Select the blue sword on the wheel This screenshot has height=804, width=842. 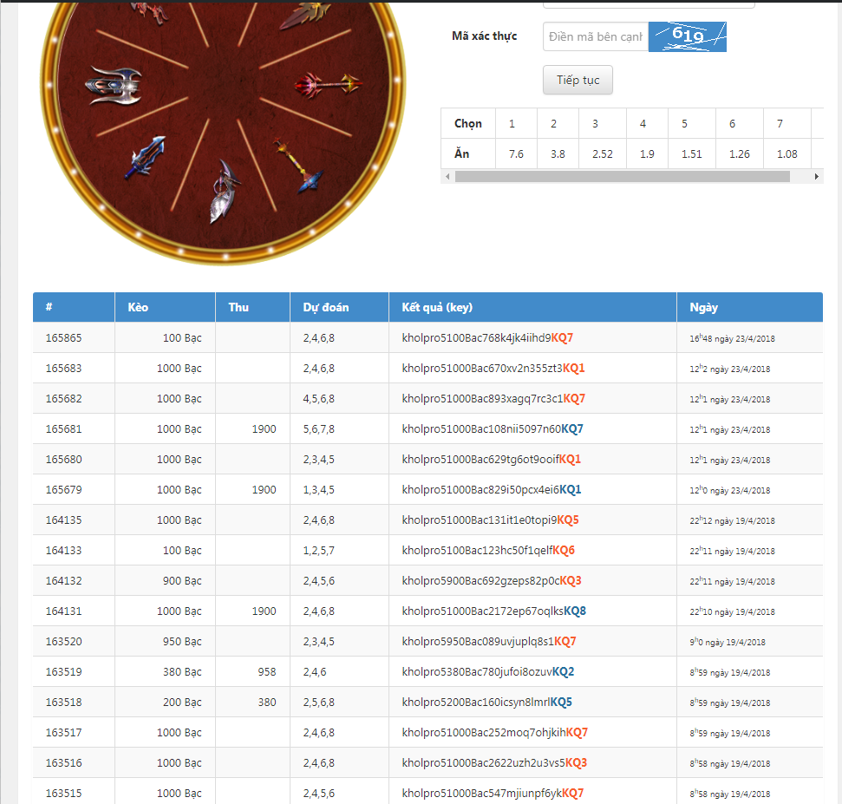(x=144, y=157)
